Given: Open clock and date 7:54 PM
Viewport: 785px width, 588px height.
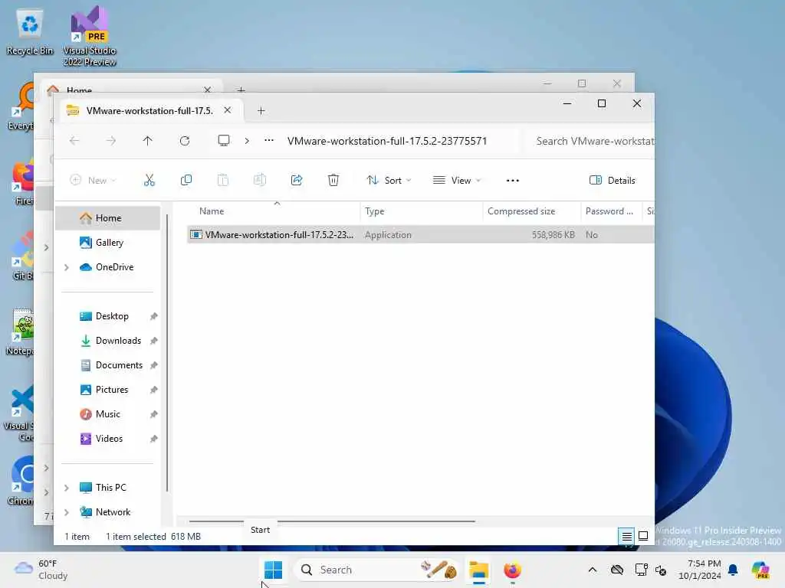Looking at the screenshot, I should (x=699, y=570).
